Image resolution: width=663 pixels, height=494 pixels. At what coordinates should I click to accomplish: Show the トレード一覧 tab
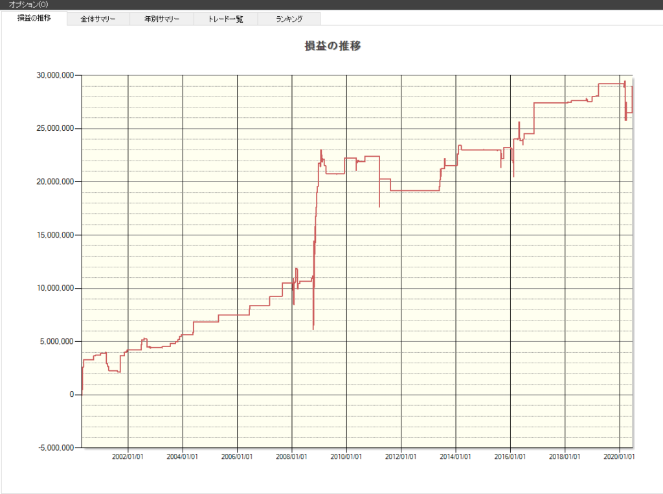(226, 19)
